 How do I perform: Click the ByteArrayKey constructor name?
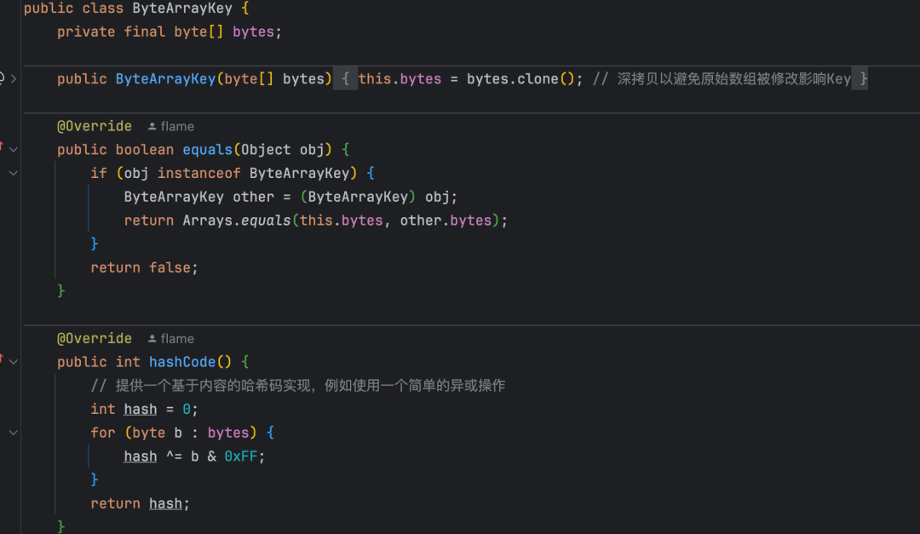click(x=165, y=78)
